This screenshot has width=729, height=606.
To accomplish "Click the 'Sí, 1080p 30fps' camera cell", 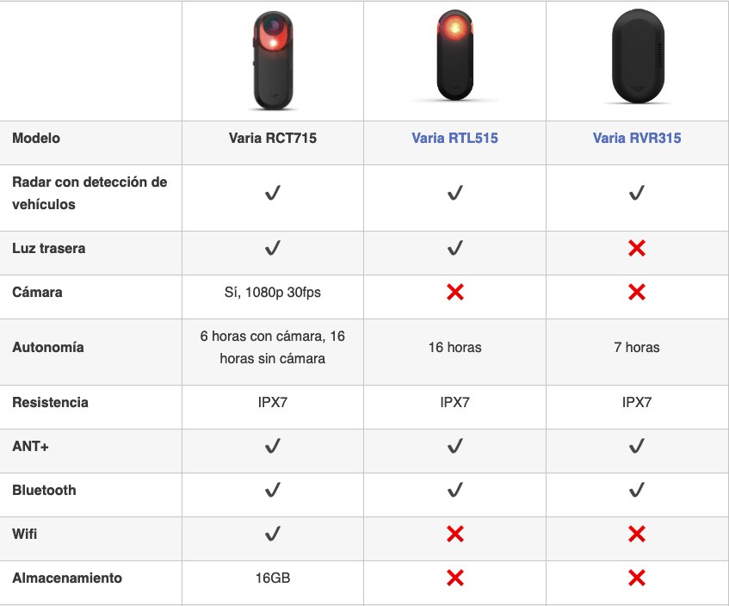I will pyautogui.click(x=272, y=293).
